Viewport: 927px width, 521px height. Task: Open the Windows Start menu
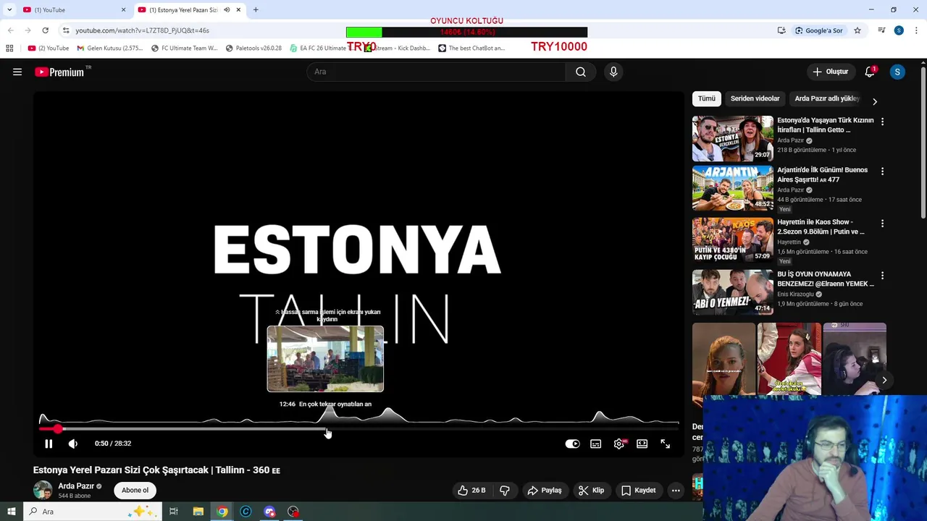[x=11, y=512]
